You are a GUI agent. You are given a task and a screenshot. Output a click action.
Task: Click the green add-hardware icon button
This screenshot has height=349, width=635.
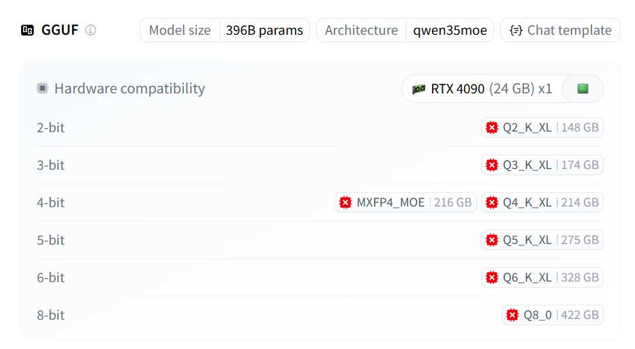(x=583, y=89)
